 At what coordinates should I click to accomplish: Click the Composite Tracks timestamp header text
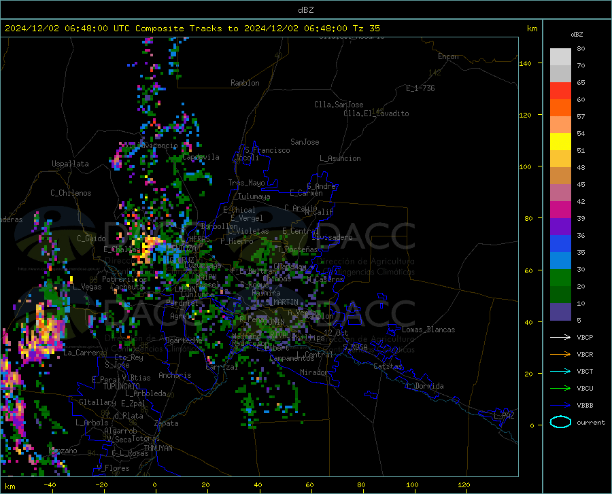click(192, 29)
